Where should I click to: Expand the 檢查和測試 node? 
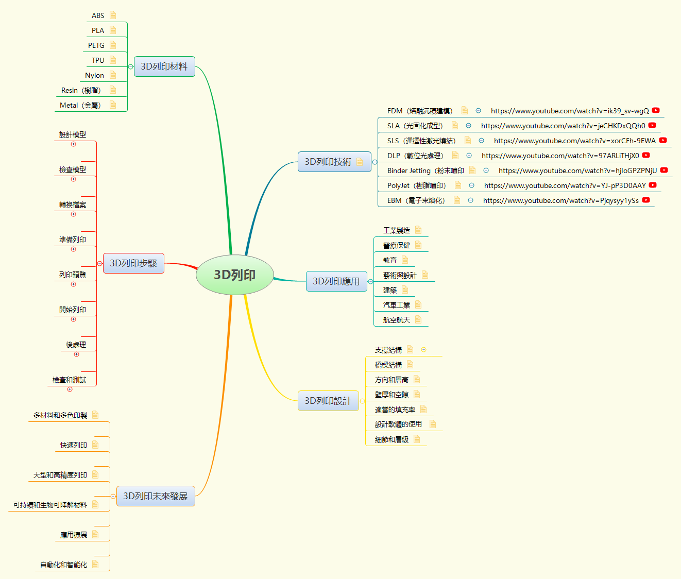click(x=70, y=389)
